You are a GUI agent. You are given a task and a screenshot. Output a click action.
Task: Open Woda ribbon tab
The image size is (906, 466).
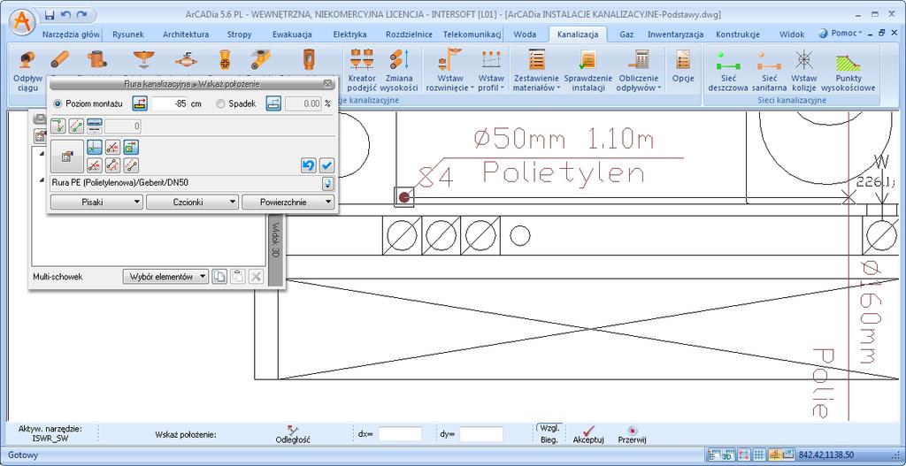pos(525,34)
